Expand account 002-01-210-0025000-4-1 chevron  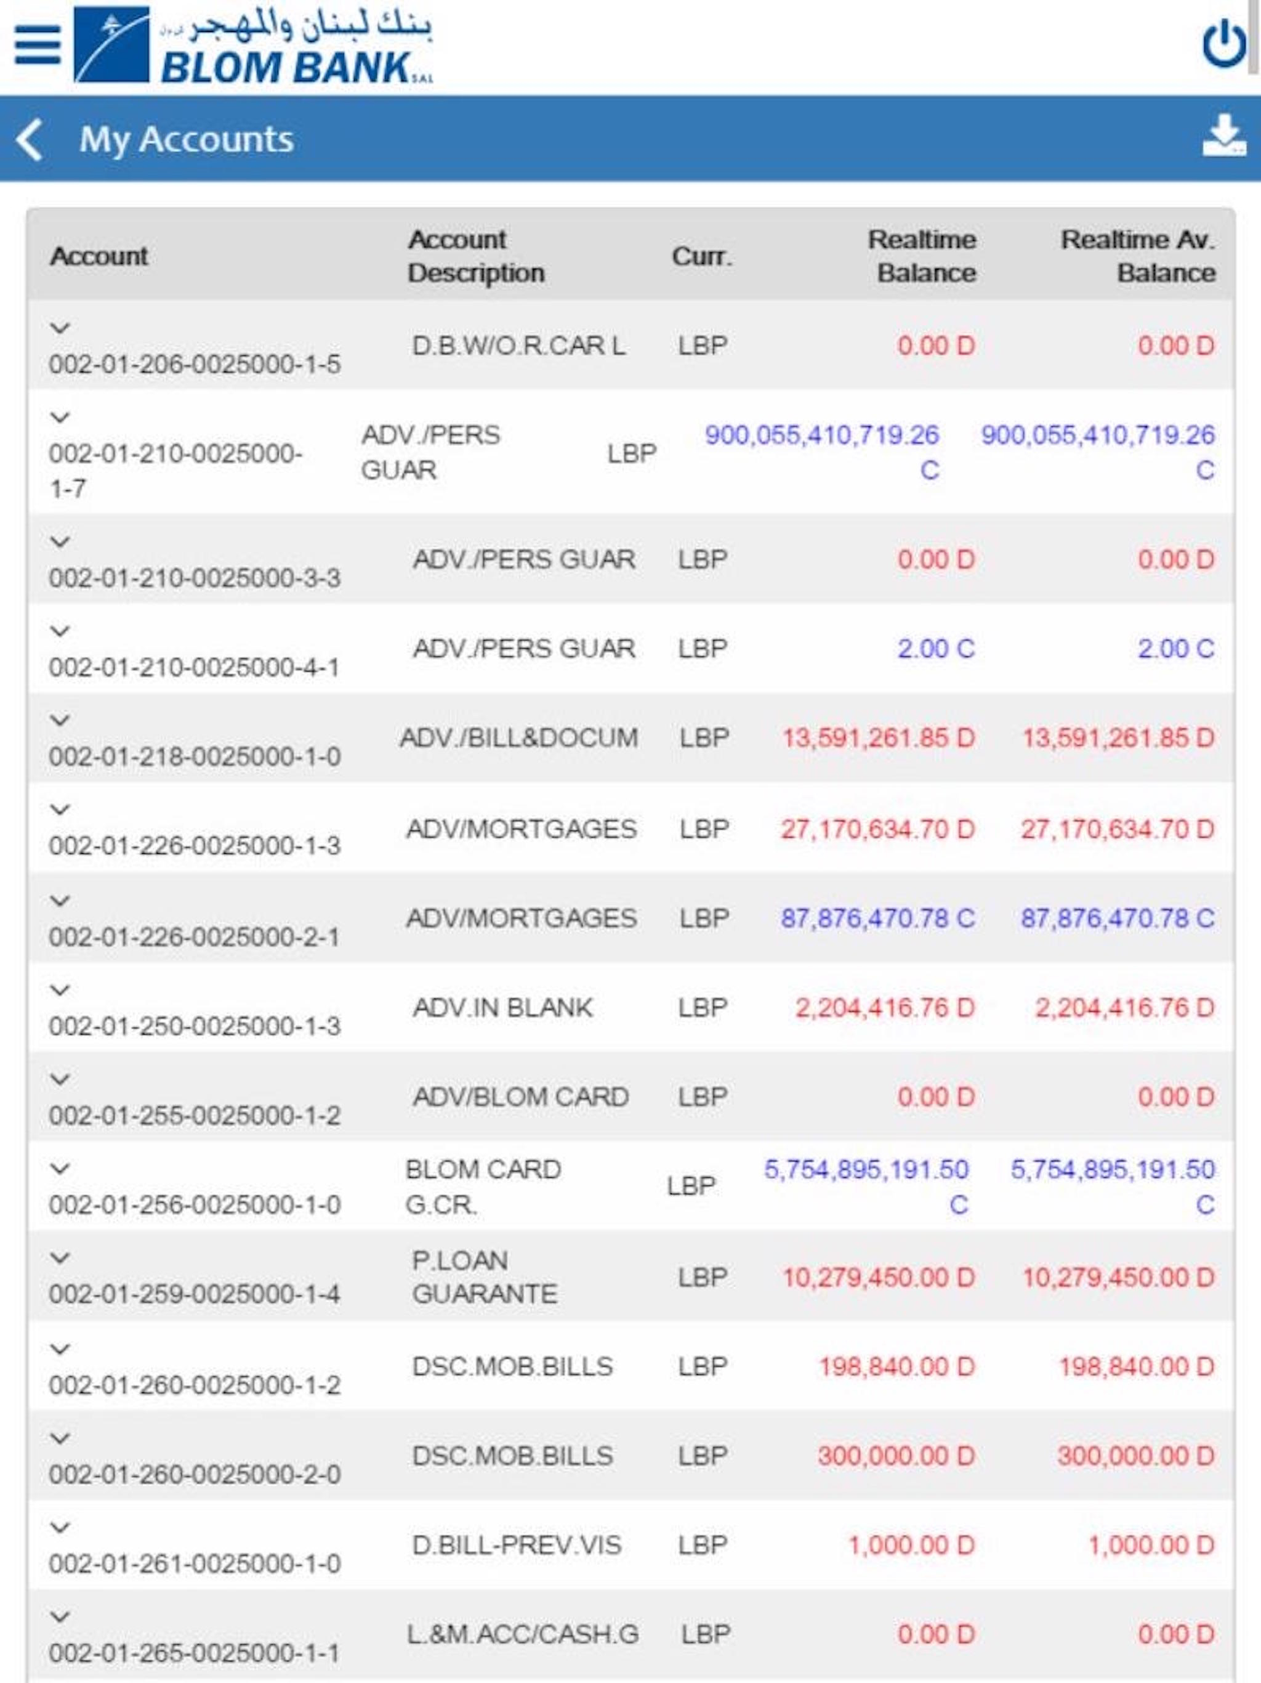point(60,631)
